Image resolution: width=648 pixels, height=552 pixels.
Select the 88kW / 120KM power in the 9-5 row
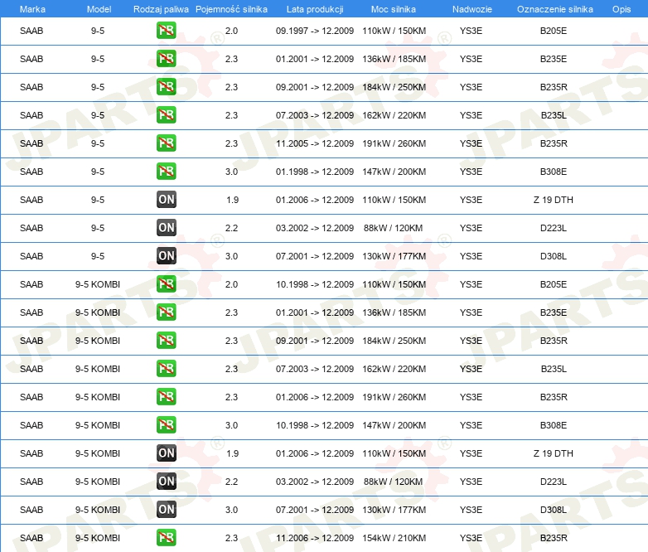point(393,227)
